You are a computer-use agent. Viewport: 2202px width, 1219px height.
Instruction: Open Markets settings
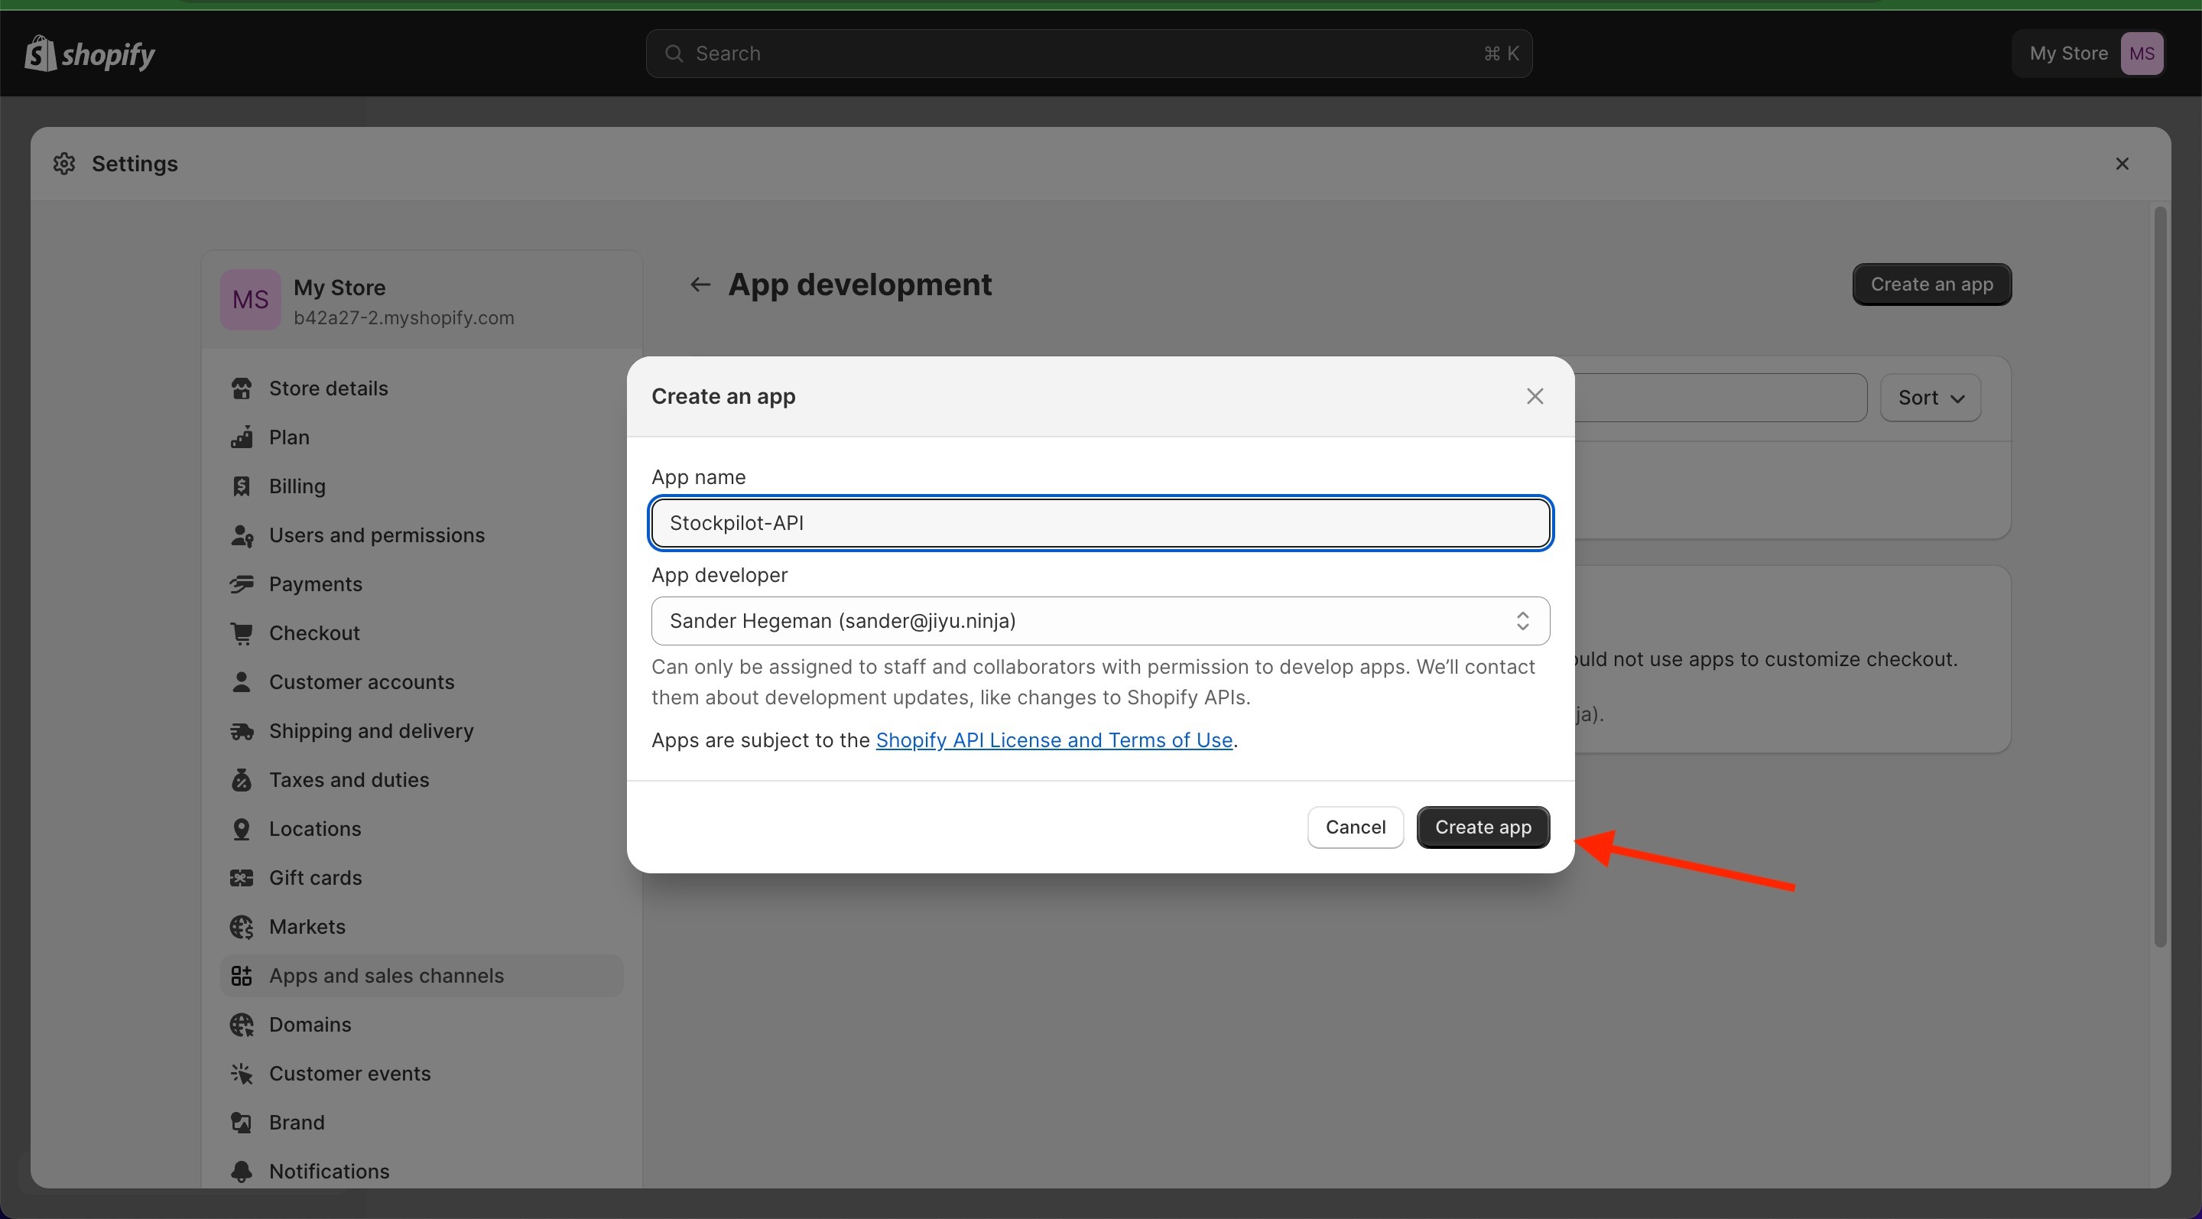[x=421, y=927]
